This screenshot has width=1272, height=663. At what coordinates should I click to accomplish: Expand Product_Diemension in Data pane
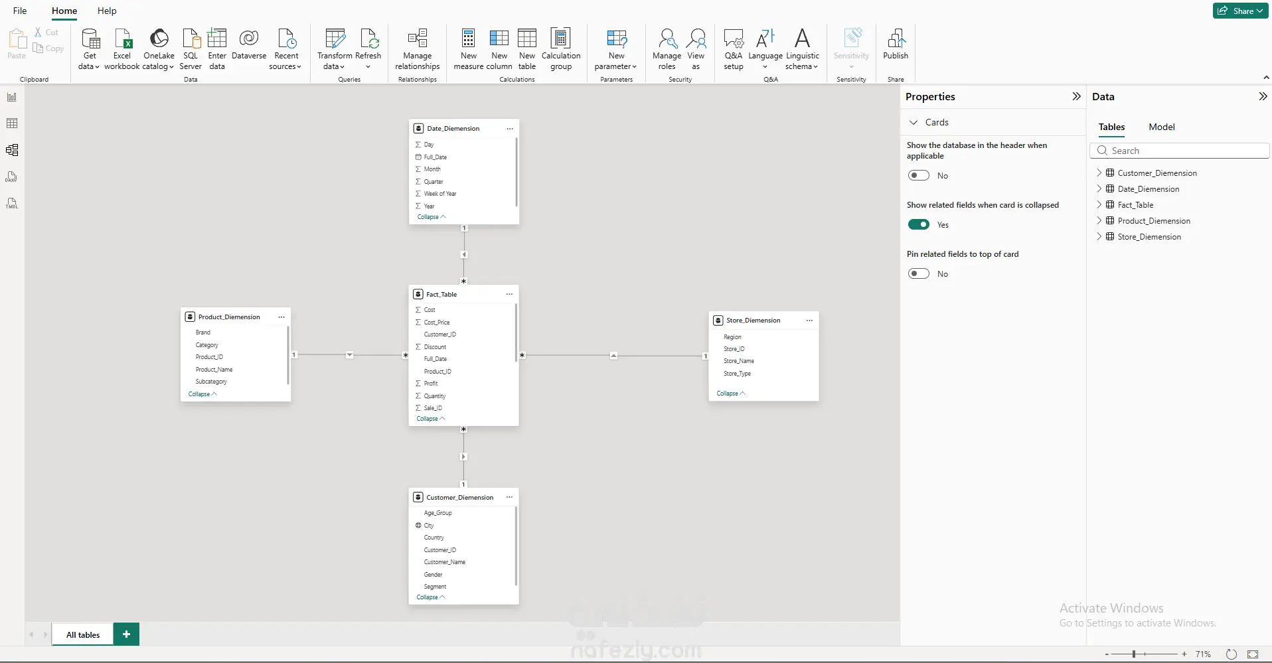1099,220
